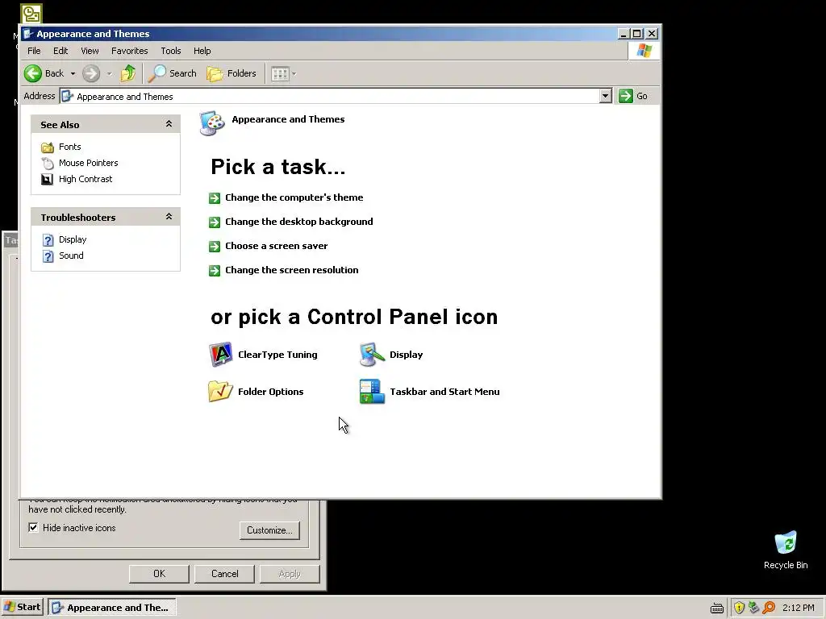Viewport: 826px width, 619px height.
Task: Click the High Contrast link text
Action: pos(86,179)
